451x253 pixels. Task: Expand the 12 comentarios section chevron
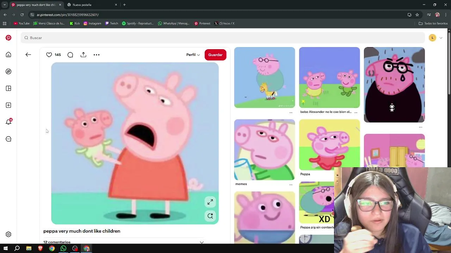pos(202,242)
